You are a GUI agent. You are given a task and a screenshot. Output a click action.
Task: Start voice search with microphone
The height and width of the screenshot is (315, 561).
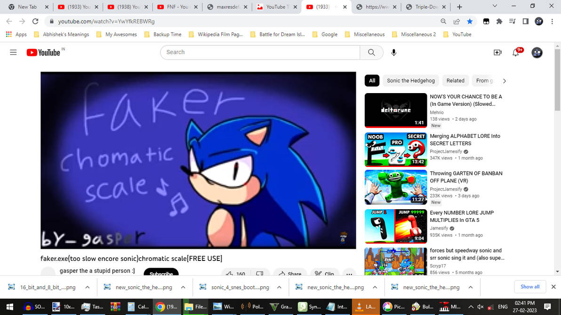pos(393,53)
